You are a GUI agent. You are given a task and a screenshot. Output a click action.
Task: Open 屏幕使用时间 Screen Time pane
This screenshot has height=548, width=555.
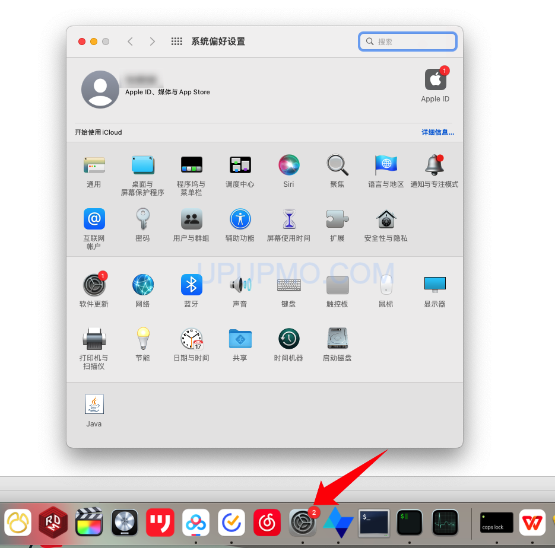click(289, 219)
